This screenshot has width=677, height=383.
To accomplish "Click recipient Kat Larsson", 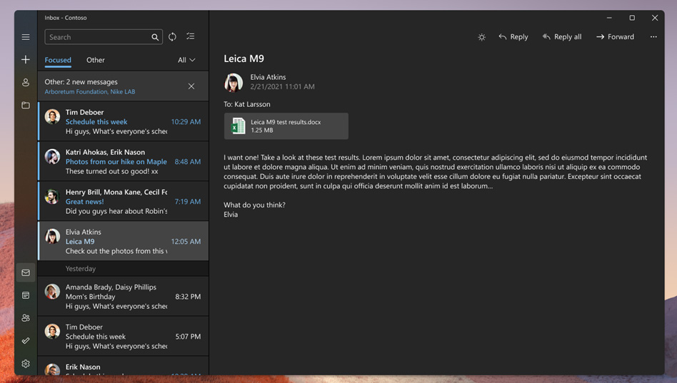I will (x=252, y=104).
